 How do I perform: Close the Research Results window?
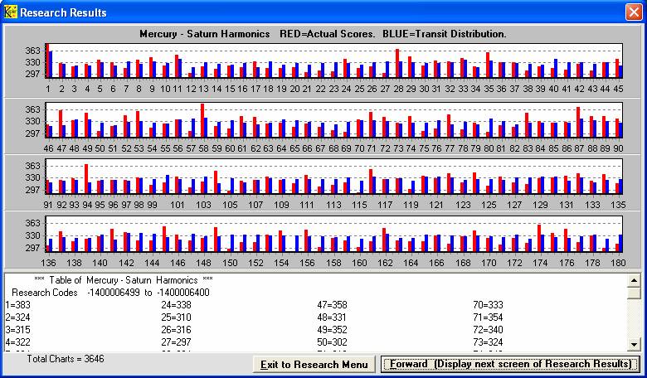coord(634,12)
